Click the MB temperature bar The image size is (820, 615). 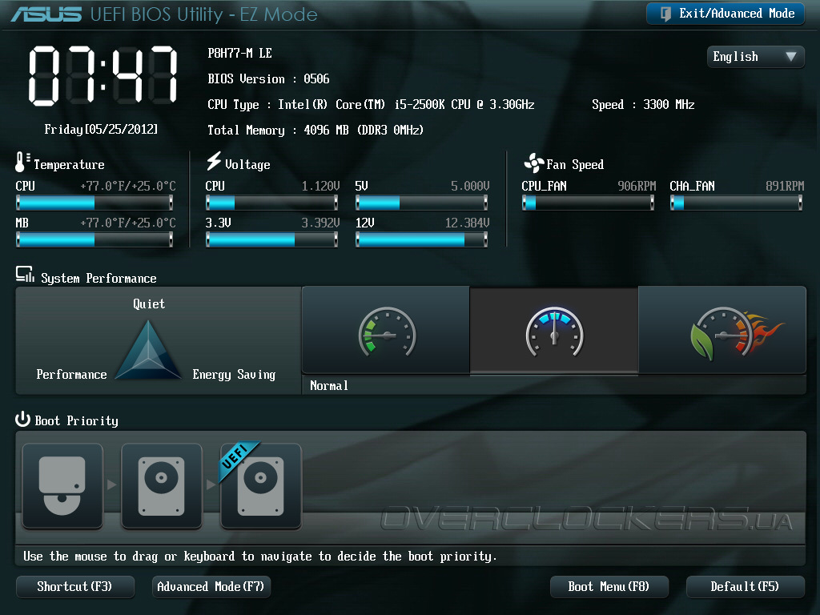coord(94,239)
